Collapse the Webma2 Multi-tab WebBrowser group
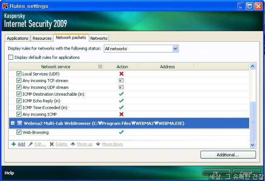The width and height of the screenshot is (265, 181). (x=13, y=123)
